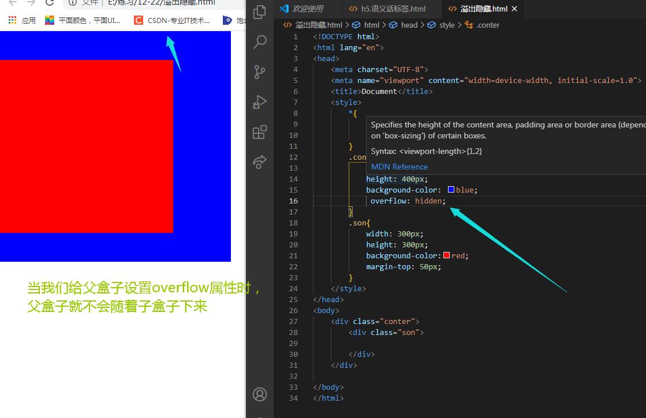Click the red color swatch on line 21

coord(447,255)
